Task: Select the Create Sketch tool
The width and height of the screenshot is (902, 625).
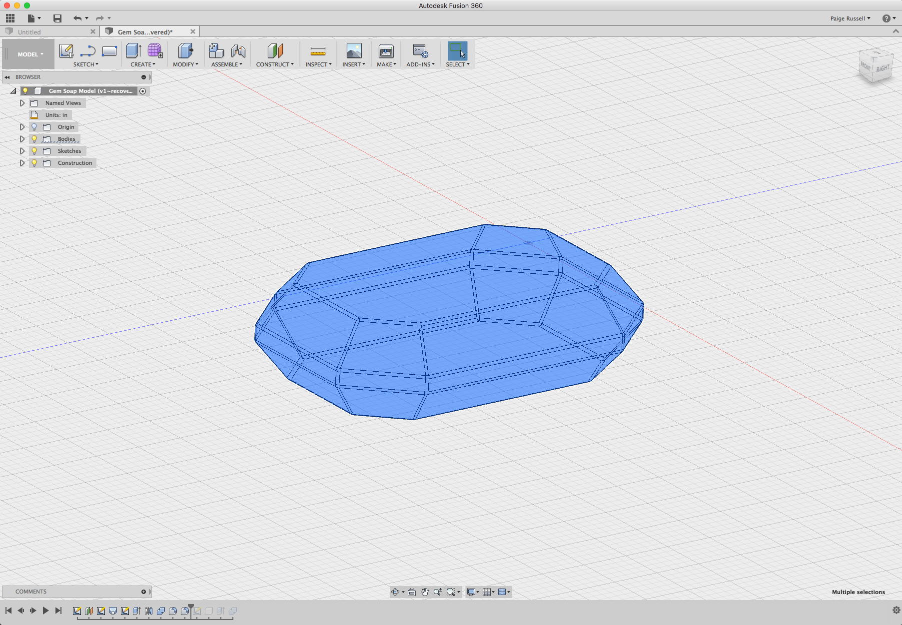Action: tap(65, 51)
